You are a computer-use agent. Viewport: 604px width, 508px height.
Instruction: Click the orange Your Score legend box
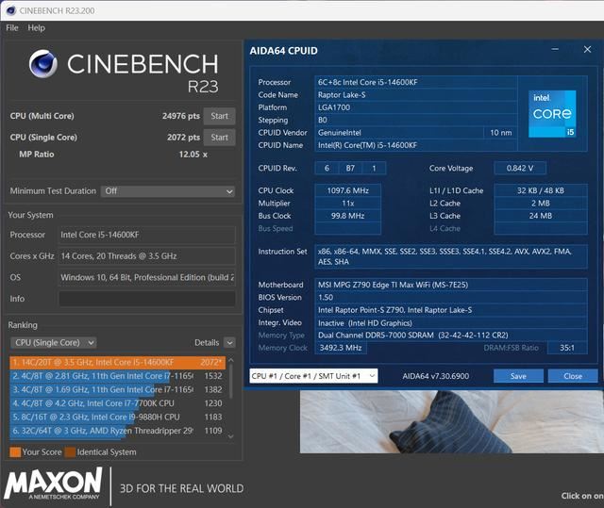(x=15, y=452)
